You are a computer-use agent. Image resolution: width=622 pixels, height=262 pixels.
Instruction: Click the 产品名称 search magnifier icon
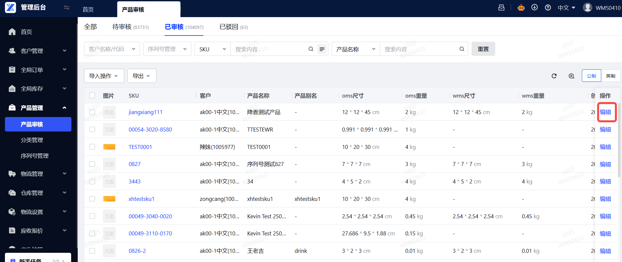point(462,49)
